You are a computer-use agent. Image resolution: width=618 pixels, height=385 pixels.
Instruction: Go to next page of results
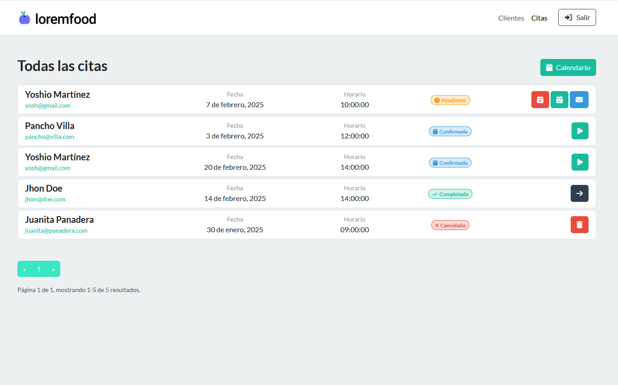point(53,269)
